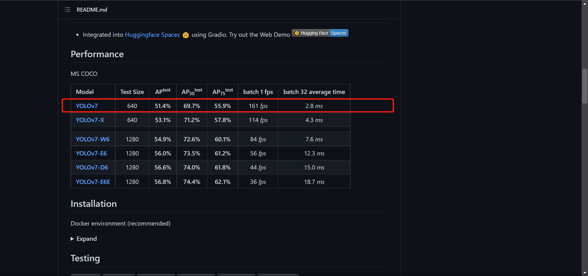Open the YOLOv7 model link
The image size is (588, 276).
[87, 106]
